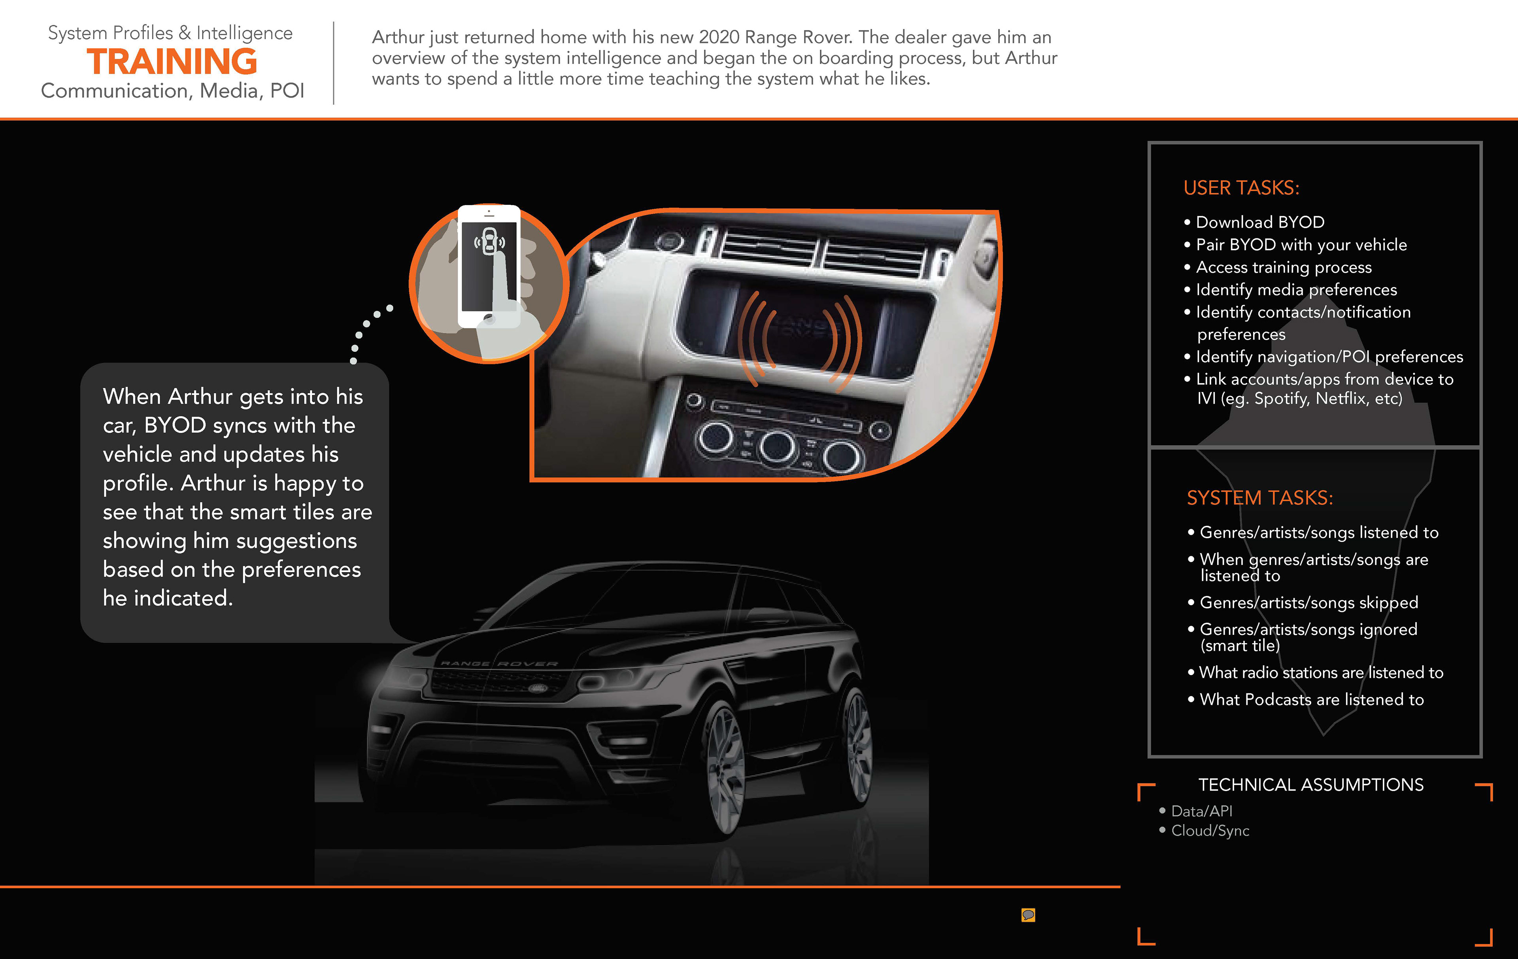Click the car sync icon on phone screen
This screenshot has height=959, width=1518.
coord(490,242)
